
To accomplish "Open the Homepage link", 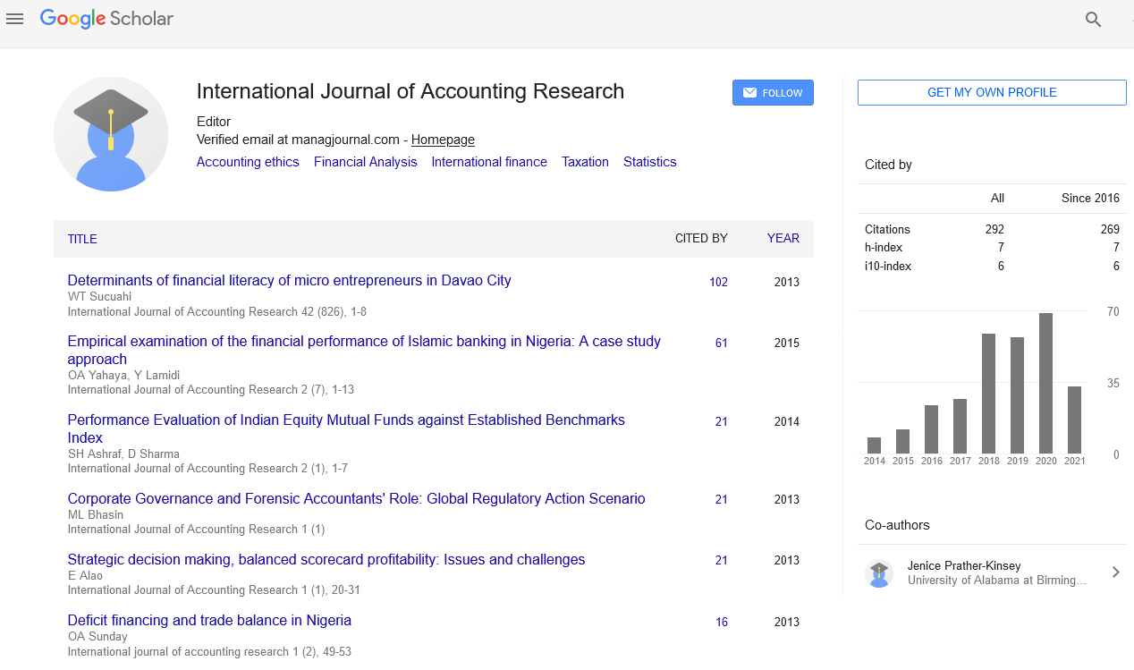I will [443, 140].
